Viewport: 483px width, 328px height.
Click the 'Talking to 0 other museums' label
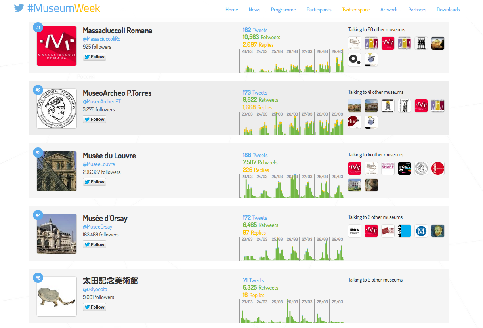pos(375,280)
